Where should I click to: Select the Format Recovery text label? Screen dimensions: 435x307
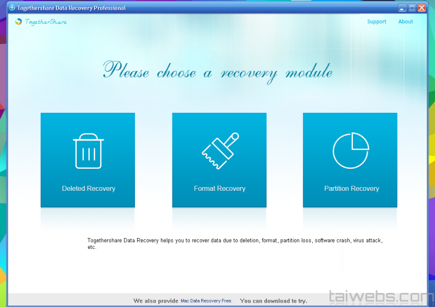pos(220,189)
